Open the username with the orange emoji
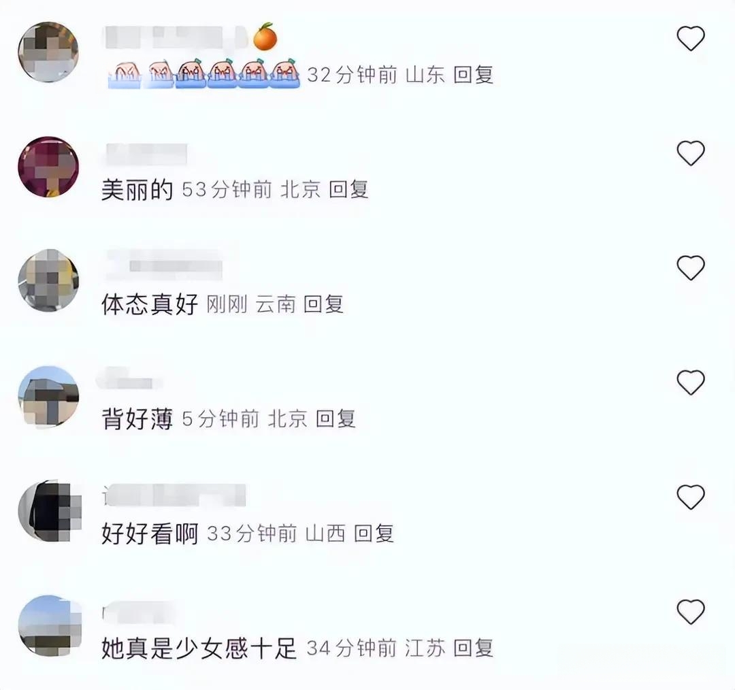Screen dimensions: 735x690 (x=191, y=37)
